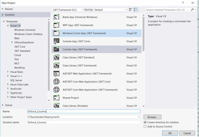Toggle Create directory for solution checkbox

[145, 122]
